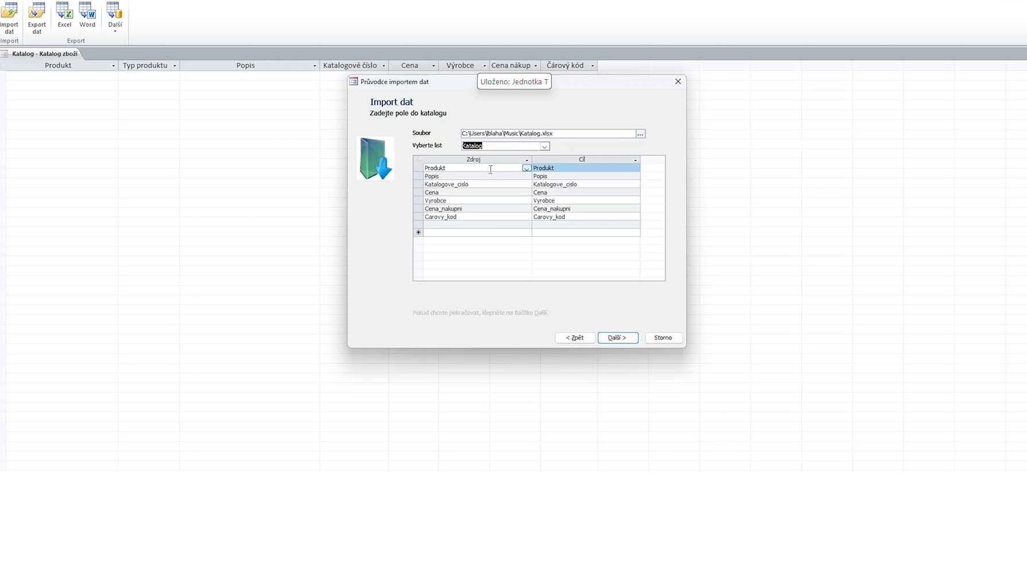The height and width of the screenshot is (581, 1027).
Task: Open dropdown in the Produkt source cell
Action: [526, 168]
